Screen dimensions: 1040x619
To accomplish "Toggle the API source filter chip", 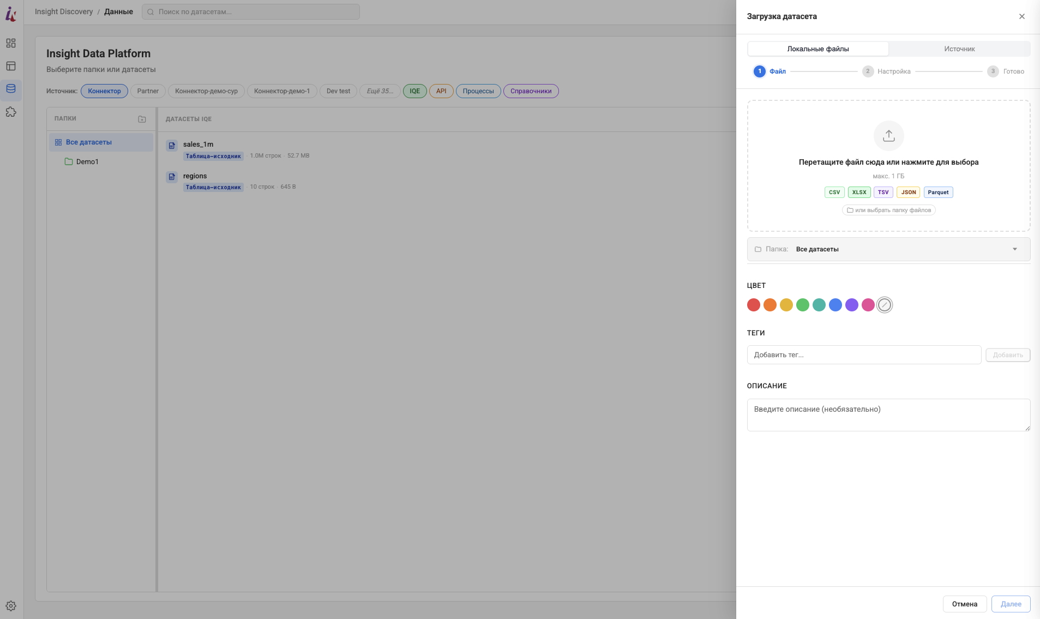I will click(441, 91).
